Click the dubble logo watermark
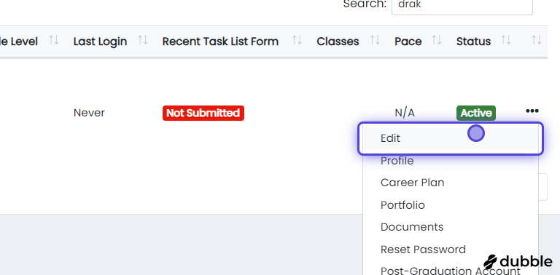Image resolution: width=560 pixels, height=275 pixels. coord(518,262)
